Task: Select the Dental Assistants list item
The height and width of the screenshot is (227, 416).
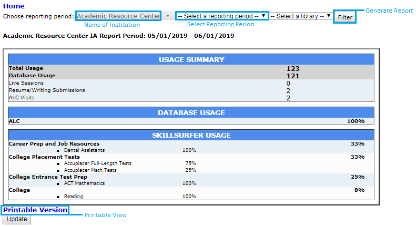Action: point(84,150)
